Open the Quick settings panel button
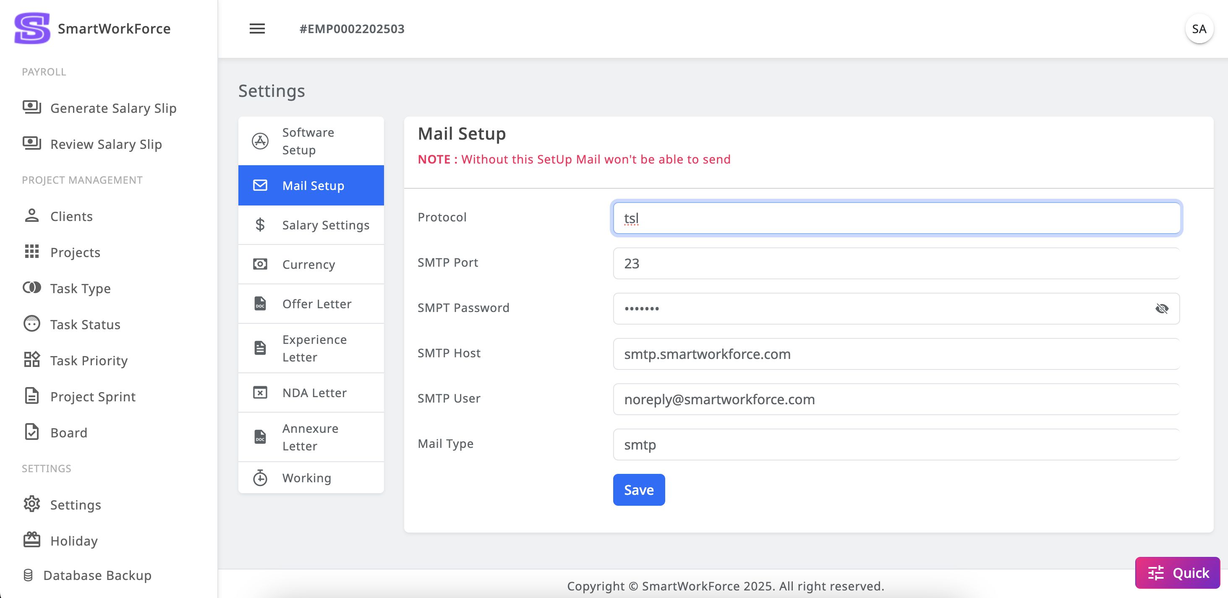 [1177, 572]
